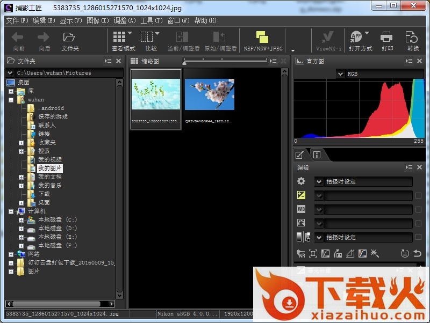Open the 文件夹 panel options menu icon
Image resolution: width=430 pixels, height=323 pixels.
108,61
